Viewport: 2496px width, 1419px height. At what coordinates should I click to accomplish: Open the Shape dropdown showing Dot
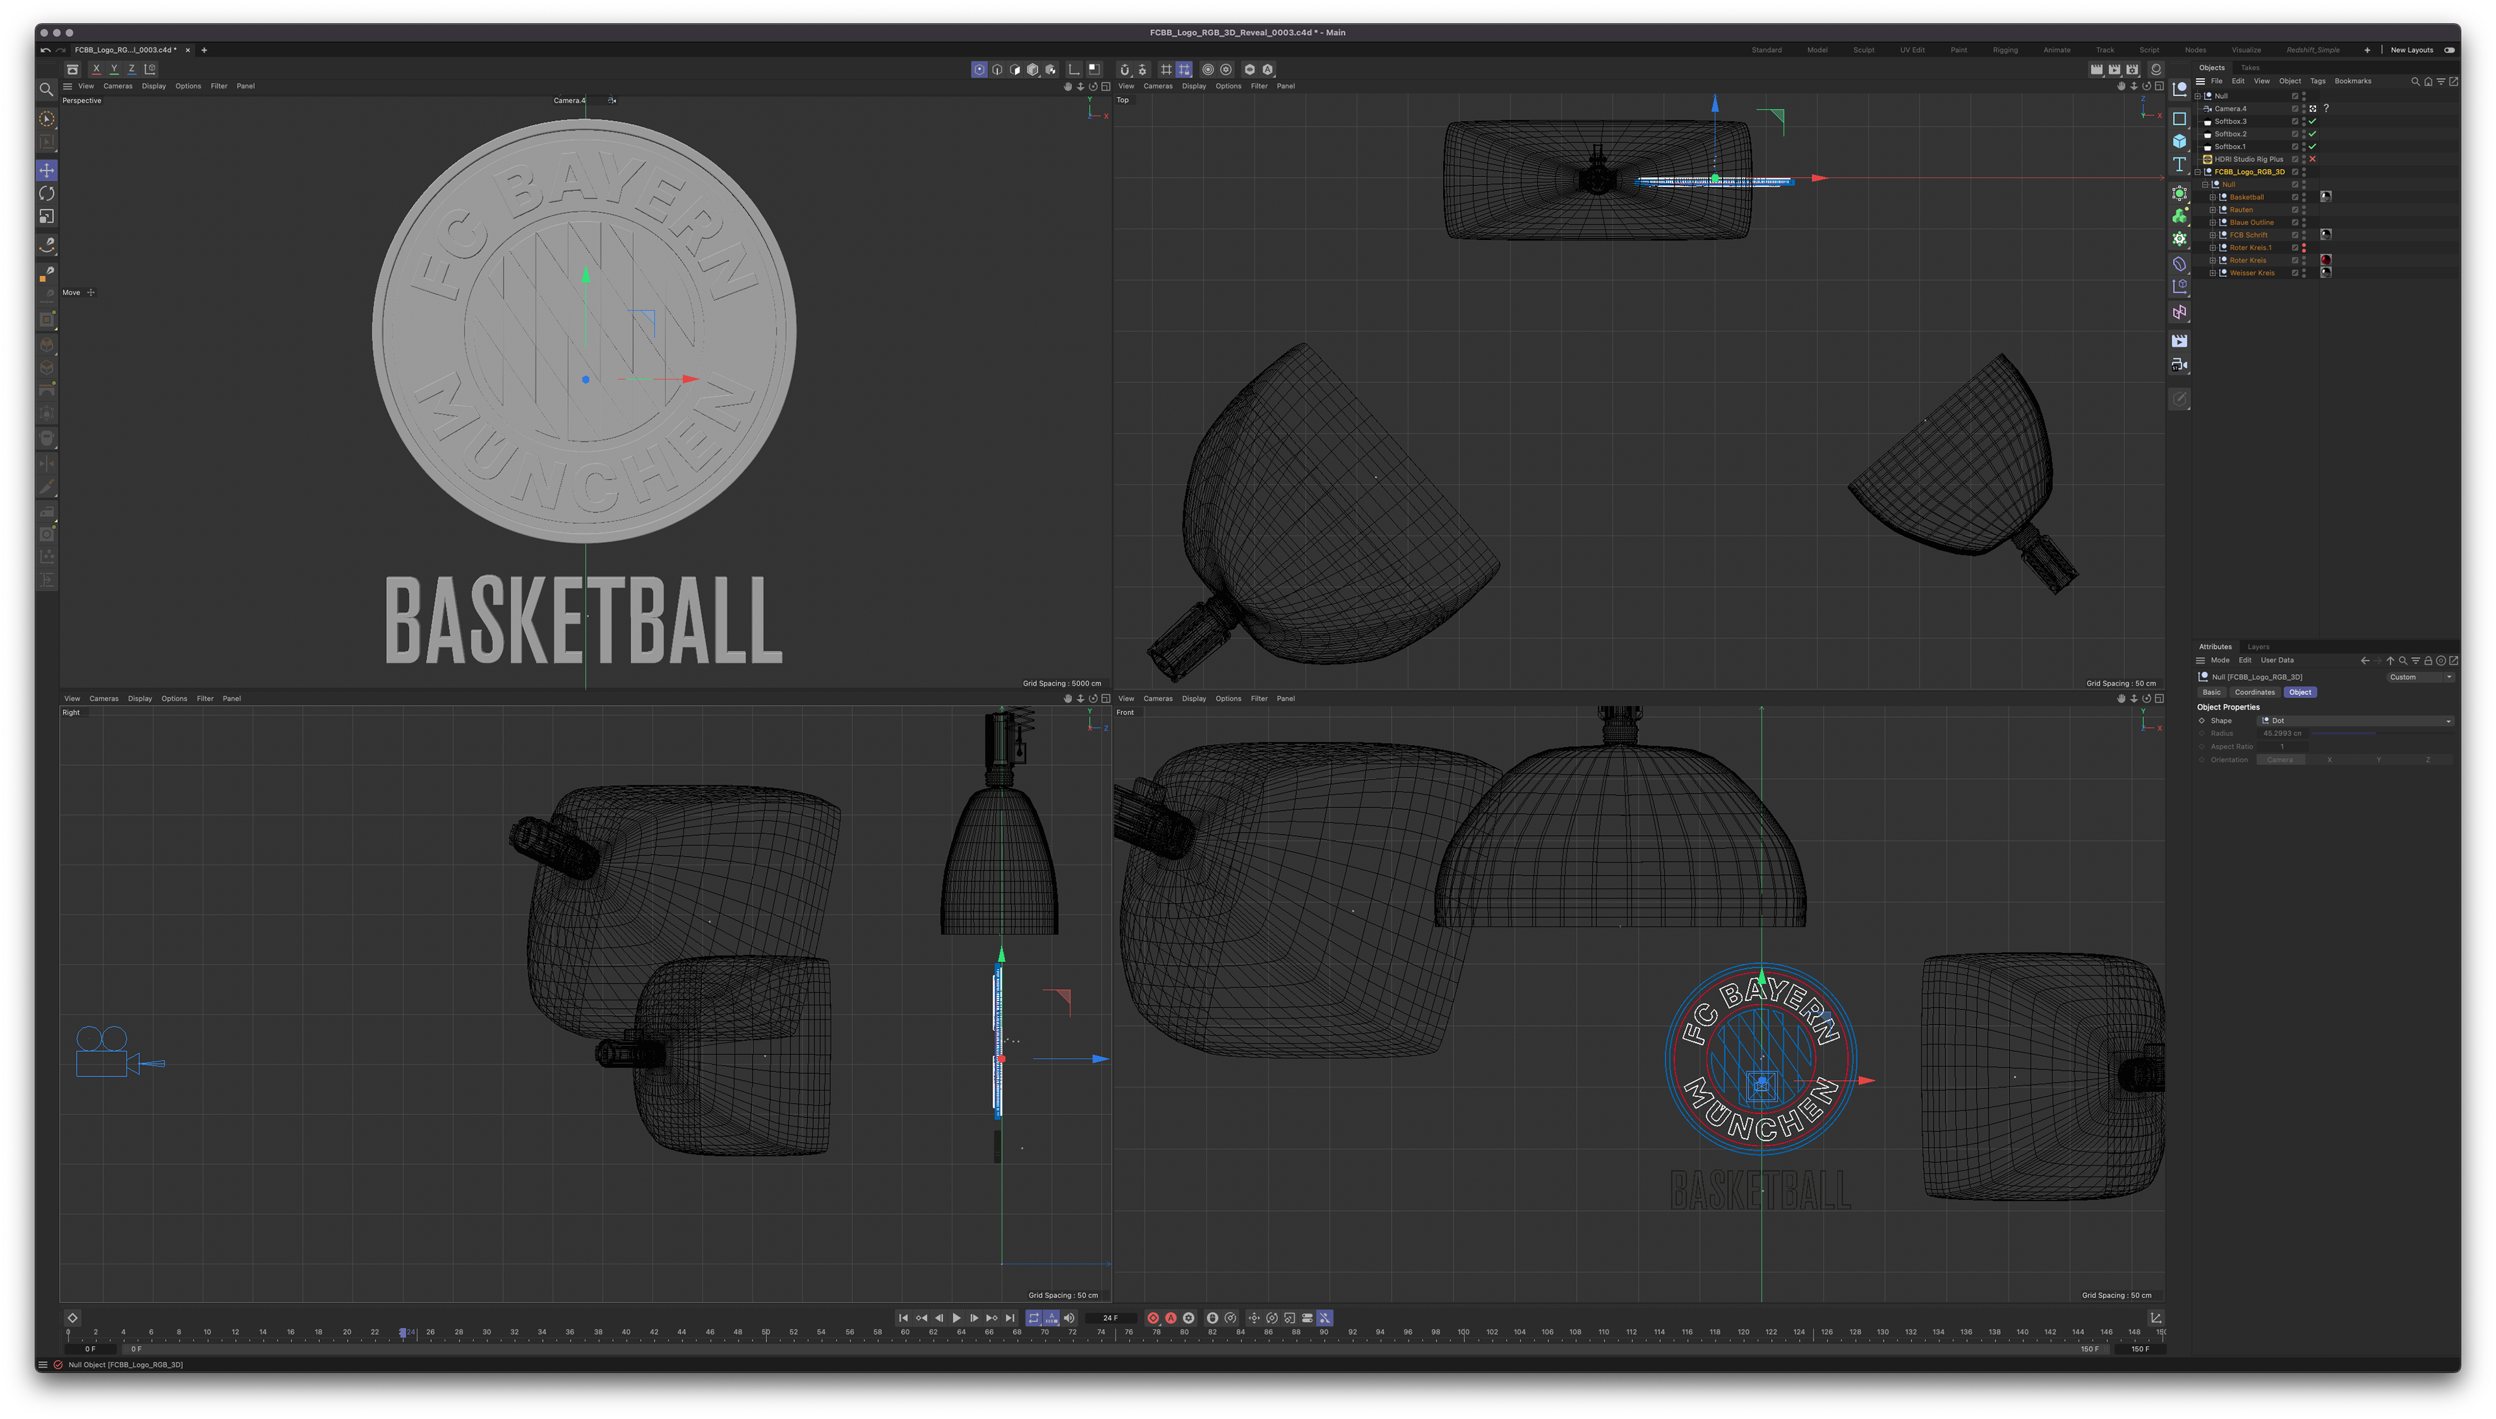(x=2356, y=720)
